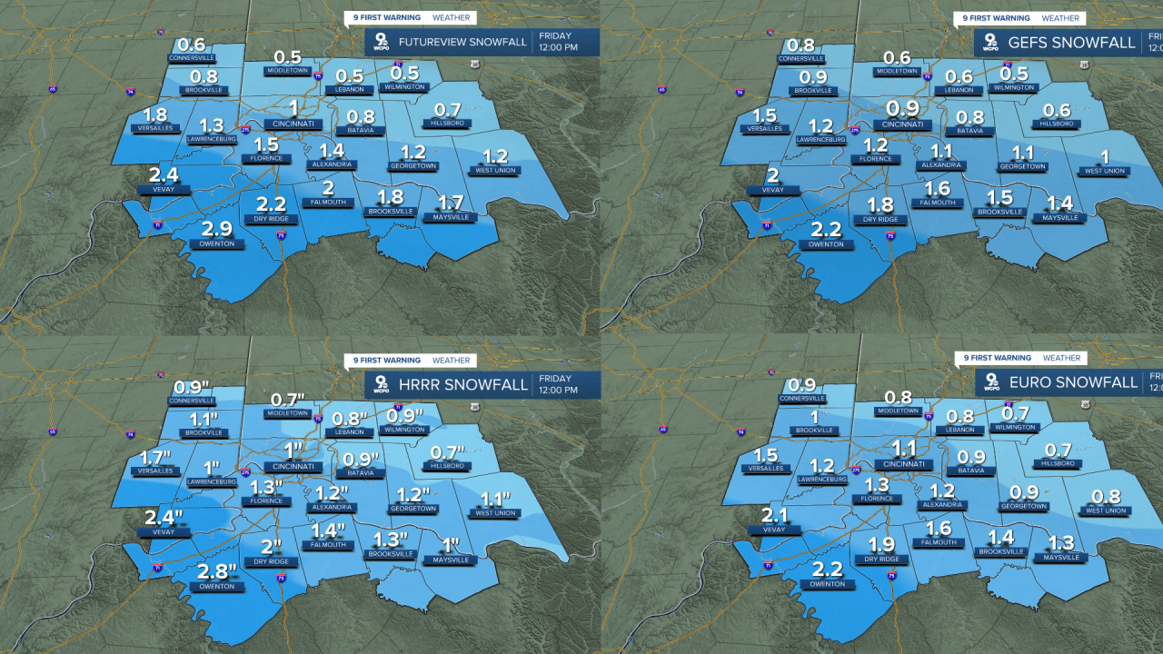Select the Weather tab above the HRRR banner

click(451, 360)
